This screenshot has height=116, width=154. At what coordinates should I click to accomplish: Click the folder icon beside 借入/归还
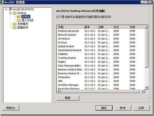pos(19,20)
